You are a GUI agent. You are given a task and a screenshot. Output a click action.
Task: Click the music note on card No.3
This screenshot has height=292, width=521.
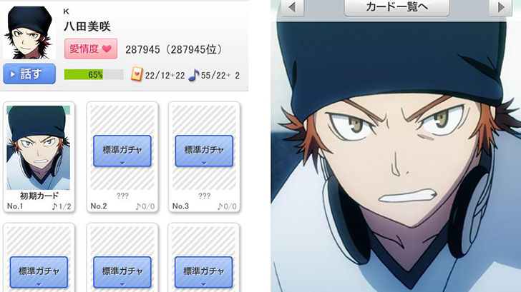[220, 206]
